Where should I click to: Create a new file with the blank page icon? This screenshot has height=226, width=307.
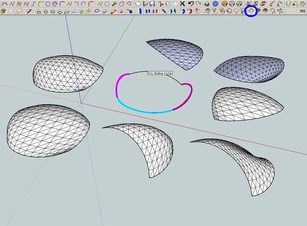138,4
